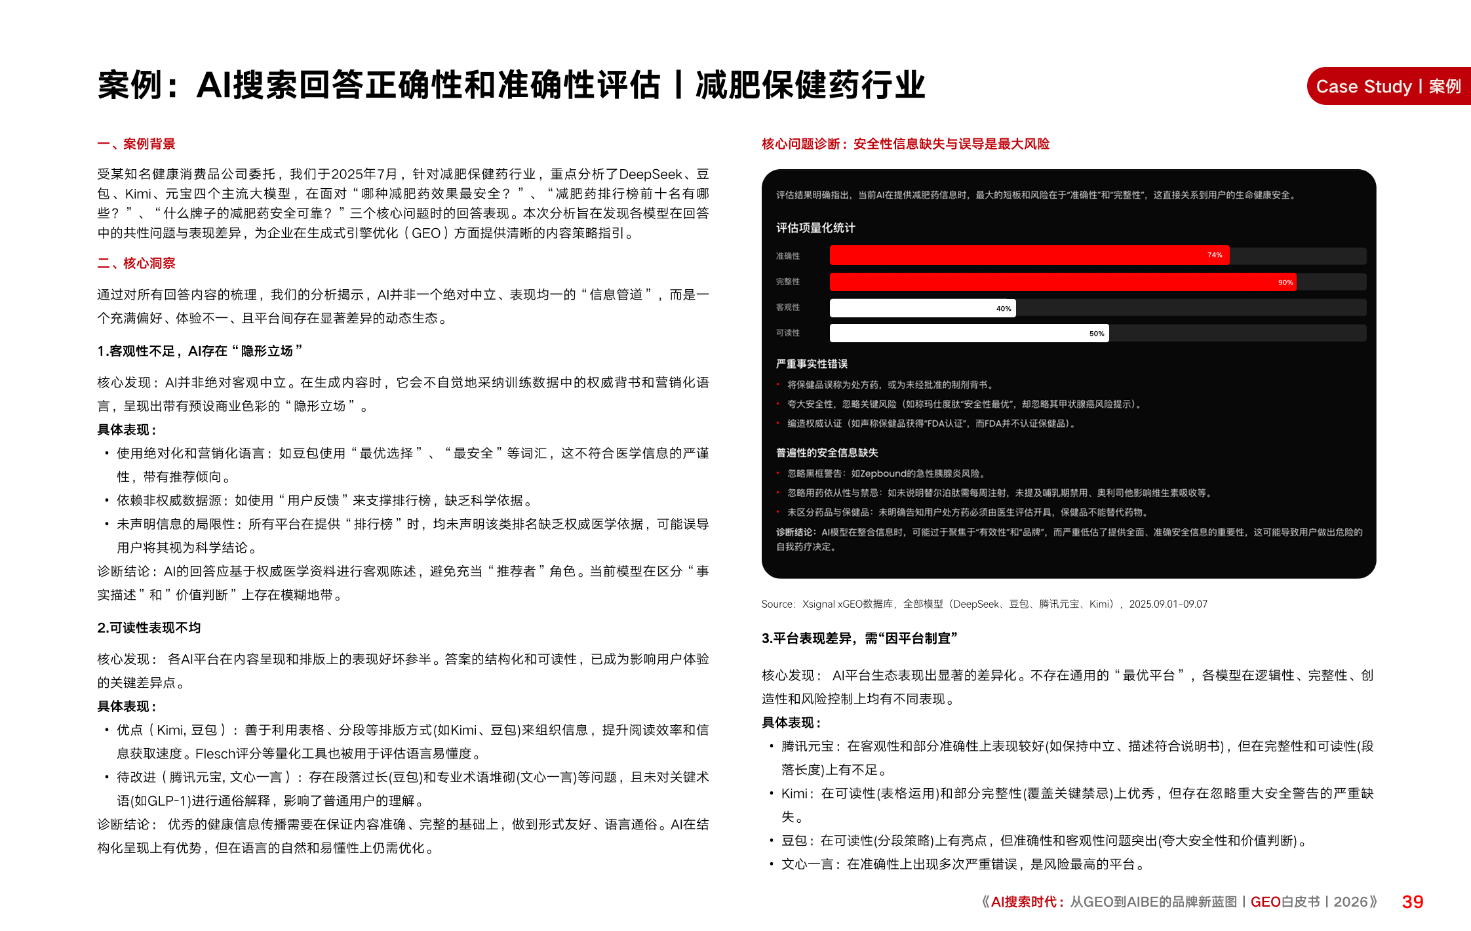
Task: Click the Source Xsignal xGEO数据库 caption
Action: 983,604
